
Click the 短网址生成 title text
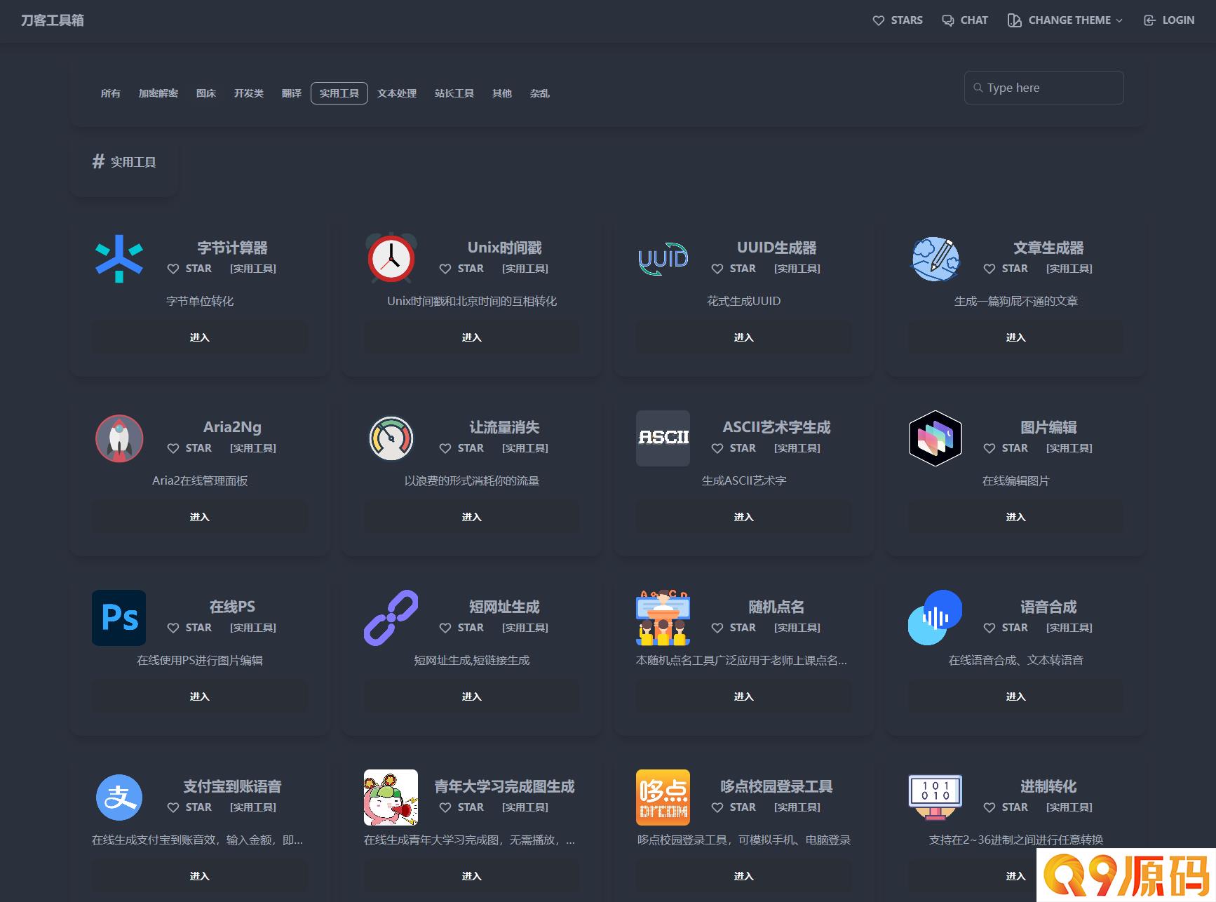[504, 607]
